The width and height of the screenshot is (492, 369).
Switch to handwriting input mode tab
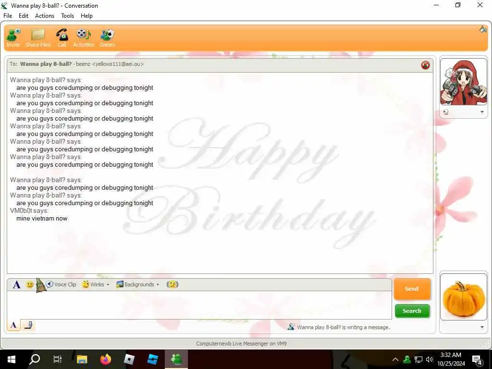pyautogui.click(x=28, y=325)
